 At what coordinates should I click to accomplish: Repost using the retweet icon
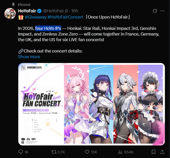pos(54,152)
